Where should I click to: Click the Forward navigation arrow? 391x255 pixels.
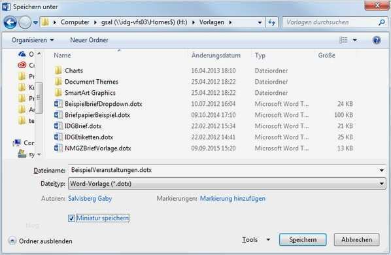pos(25,22)
